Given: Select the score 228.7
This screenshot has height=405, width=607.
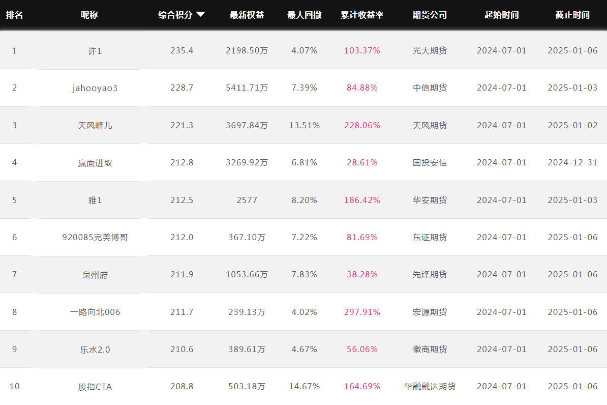Looking at the screenshot, I should (x=181, y=88).
